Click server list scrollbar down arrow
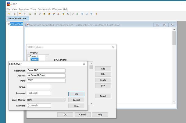The image size is (186, 123). point(91,103)
